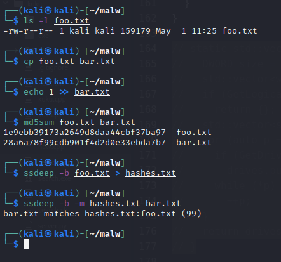Image resolution: width=281 pixels, height=262 pixels.
Task: Click the ls command word
Action: [x=29, y=21]
